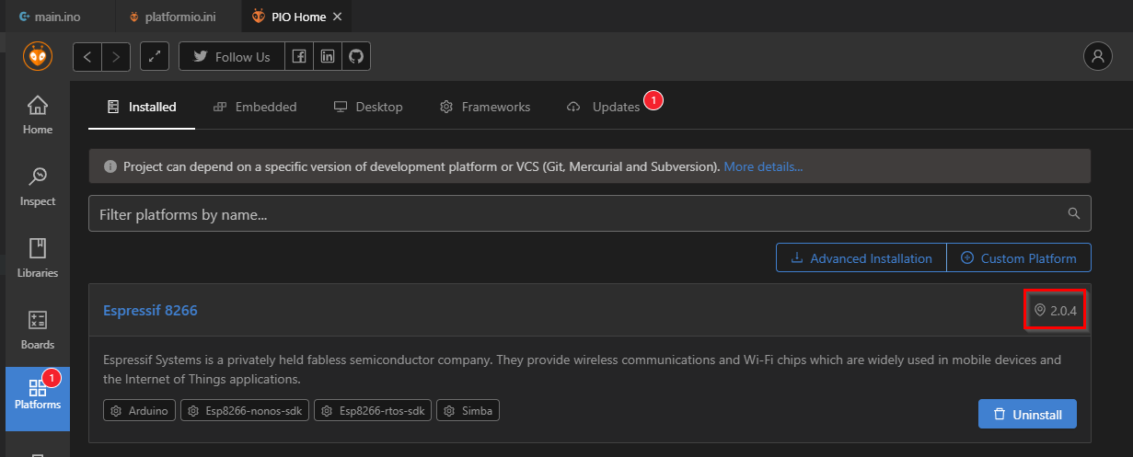The height and width of the screenshot is (457, 1133).
Task: Click the Twitter Follow Us button
Action: [x=232, y=56]
